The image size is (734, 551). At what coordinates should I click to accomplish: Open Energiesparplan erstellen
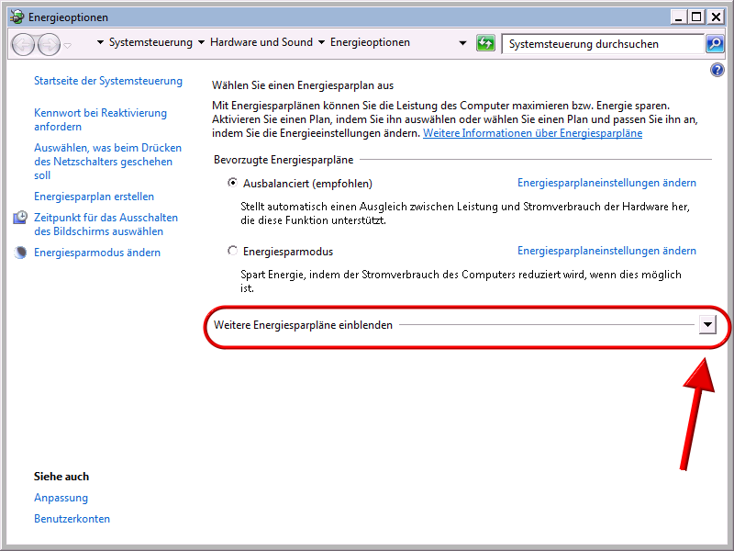point(94,196)
